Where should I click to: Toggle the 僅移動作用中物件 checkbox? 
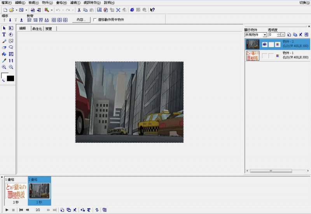point(95,20)
